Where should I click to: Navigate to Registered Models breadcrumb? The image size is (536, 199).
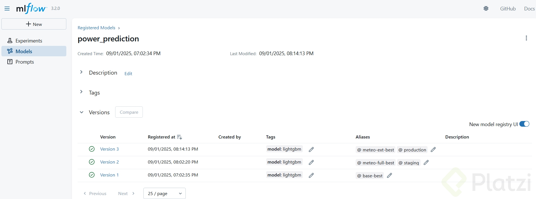point(96,28)
